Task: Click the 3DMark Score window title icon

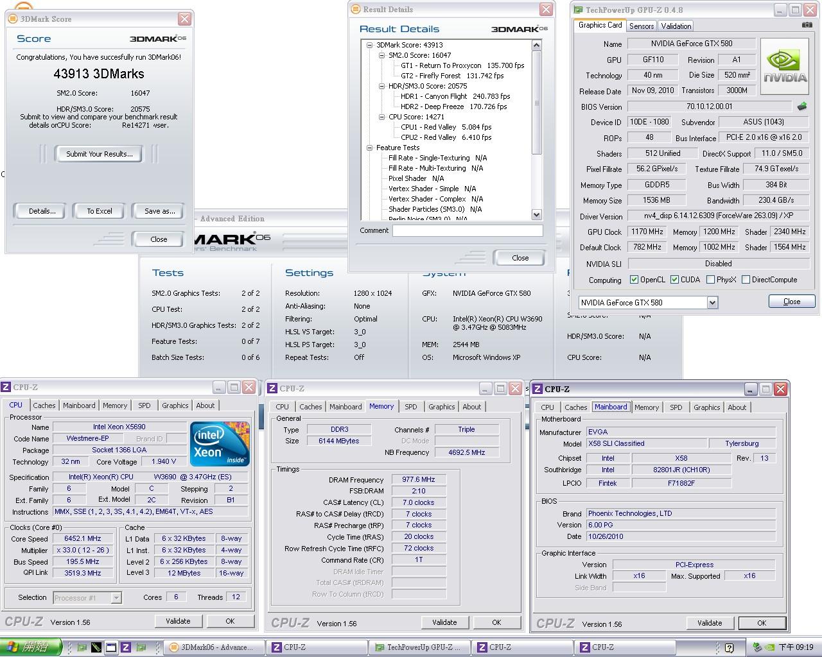Action: click(x=12, y=19)
